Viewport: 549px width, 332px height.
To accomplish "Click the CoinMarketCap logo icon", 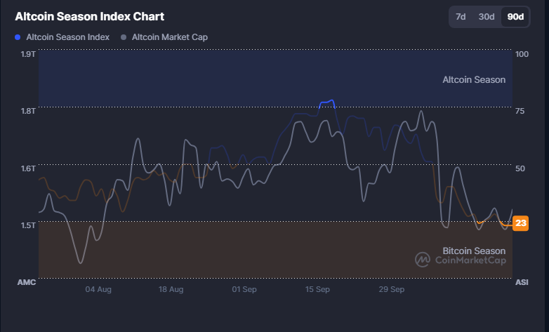I will [422, 260].
